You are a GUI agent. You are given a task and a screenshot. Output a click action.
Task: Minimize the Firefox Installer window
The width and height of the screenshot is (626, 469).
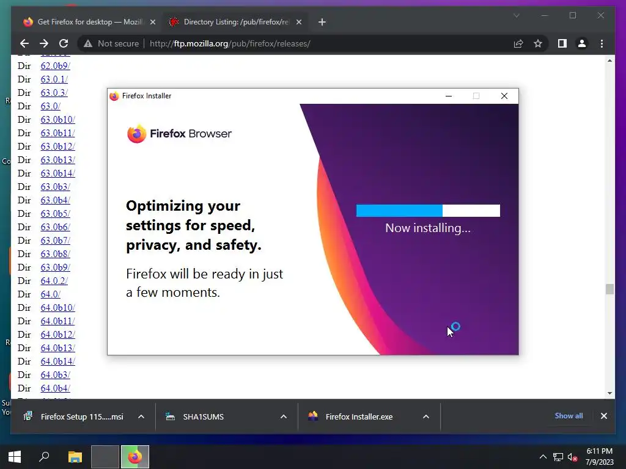point(449,96)
